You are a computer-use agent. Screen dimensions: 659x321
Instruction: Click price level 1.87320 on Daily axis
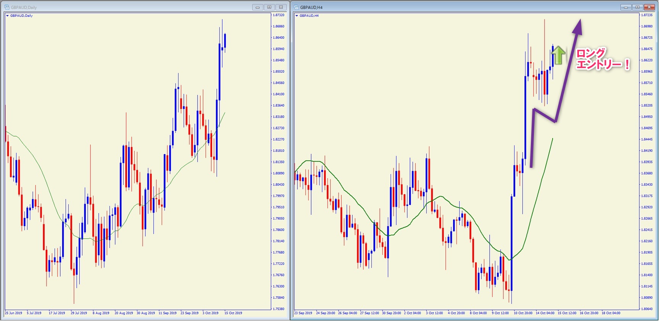pyautogui.click(x=278, y=15)
